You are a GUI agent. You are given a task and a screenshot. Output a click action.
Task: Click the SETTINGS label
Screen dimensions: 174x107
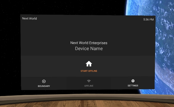pos(133,86)
